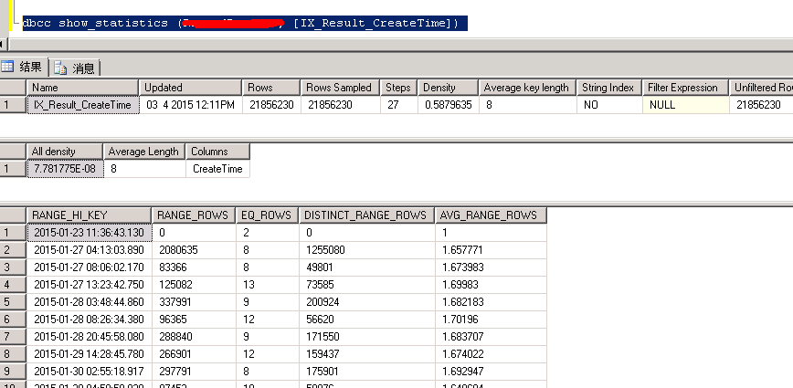Select the EQ_ROWS column header
Screen dimensions: 793x388
pos(267,215)
